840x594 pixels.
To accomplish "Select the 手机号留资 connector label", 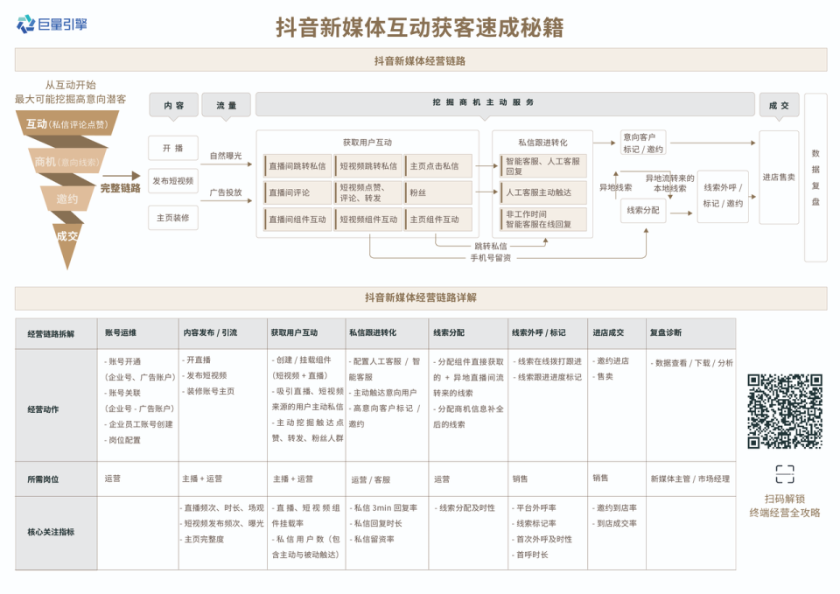I will point(491,258).
